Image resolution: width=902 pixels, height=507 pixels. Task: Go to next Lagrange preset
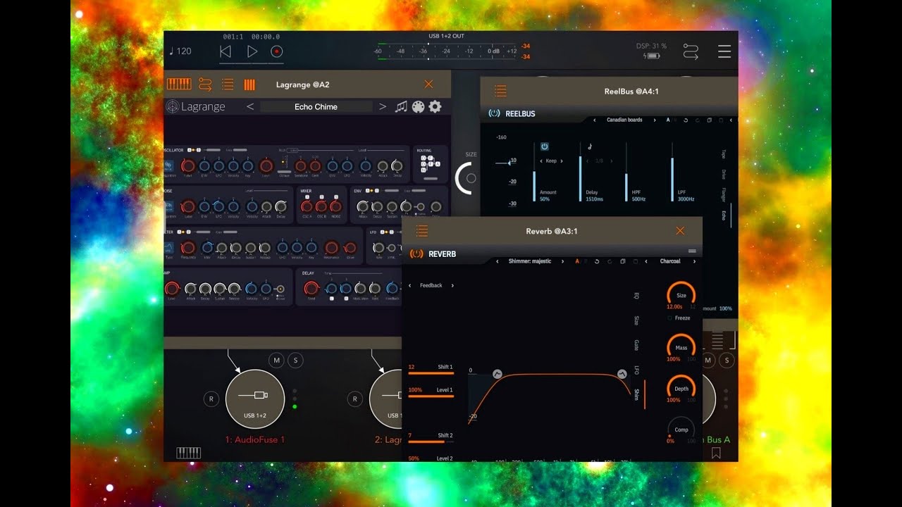click(383, 106)
